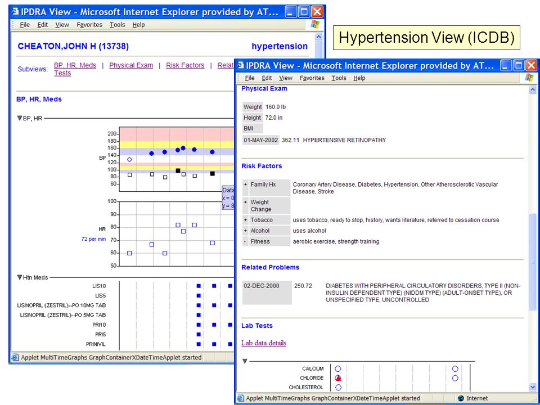The width and height of the screenshot is (540, 405).
Task: Select the single blue square in the PRI5 row
Action: pos(199,334)
